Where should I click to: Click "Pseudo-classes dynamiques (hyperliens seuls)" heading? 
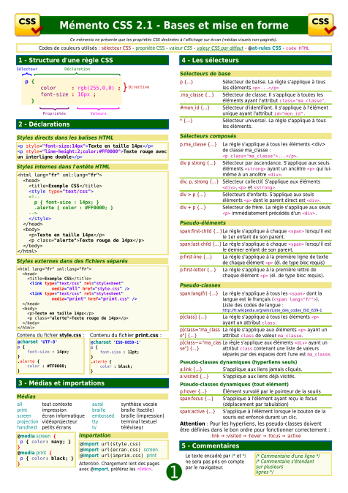[238, 362]
